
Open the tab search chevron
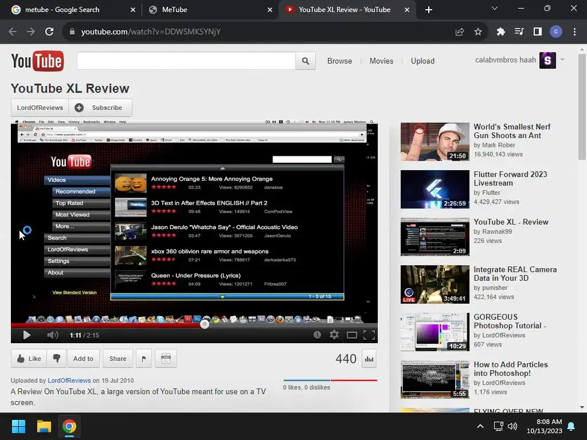pyautogui.click(x=495, y=8)
